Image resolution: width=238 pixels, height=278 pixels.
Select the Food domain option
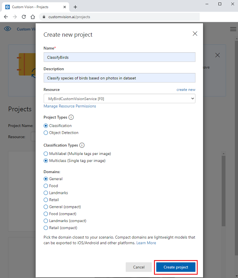(46, 186)
